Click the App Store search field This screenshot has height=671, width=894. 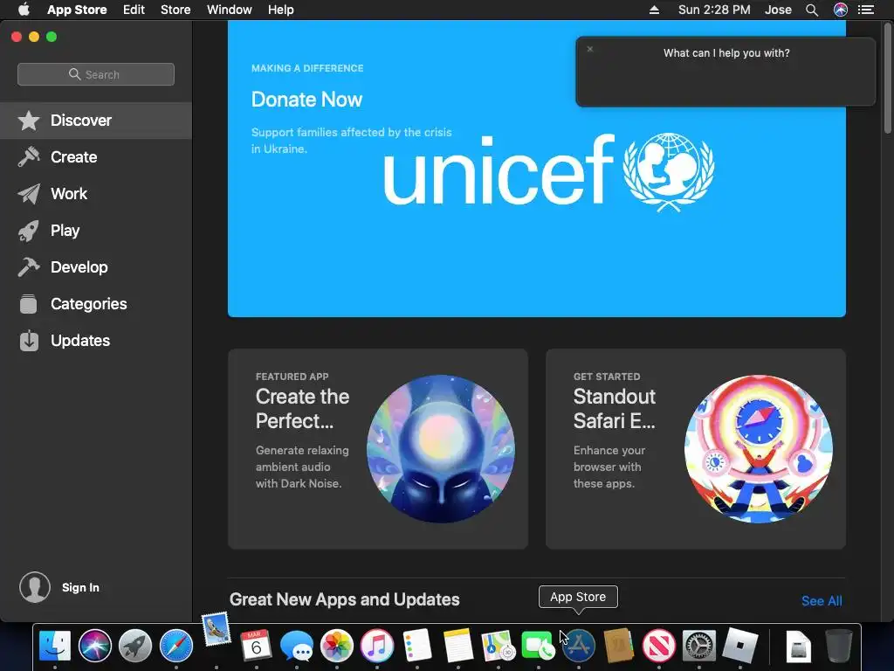tap(96, 74)
